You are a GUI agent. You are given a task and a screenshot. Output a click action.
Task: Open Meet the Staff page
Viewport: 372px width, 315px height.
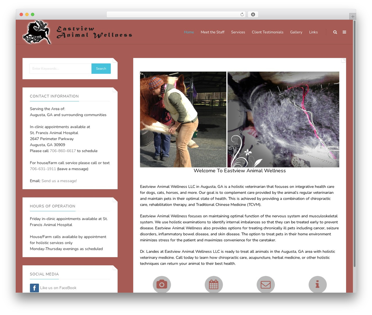[x=212, y=32]
